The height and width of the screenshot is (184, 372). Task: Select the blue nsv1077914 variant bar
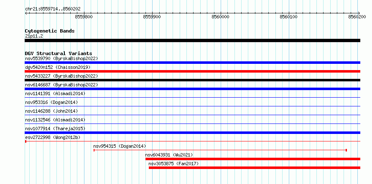[x=192, y=133]
